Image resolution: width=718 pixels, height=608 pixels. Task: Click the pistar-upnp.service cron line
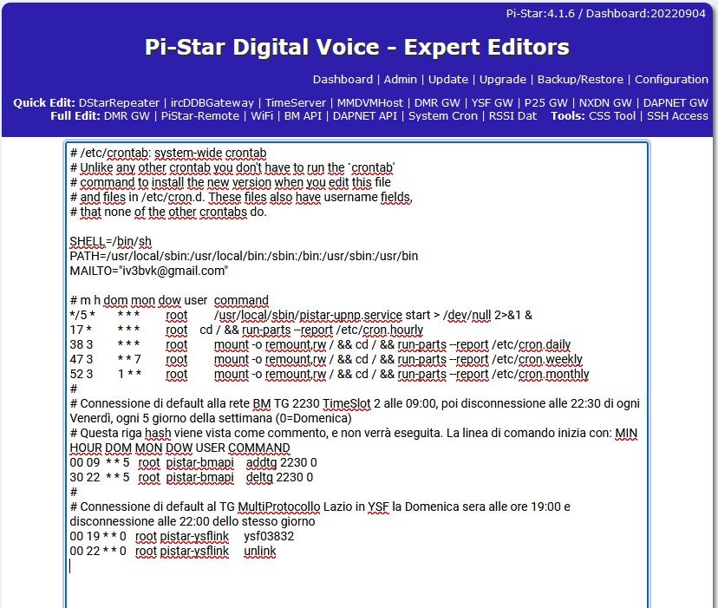301,315
